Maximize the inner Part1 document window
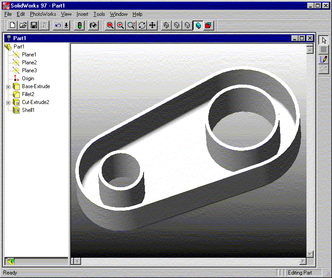Image resolution: width=332 pixels, height=278 pixels. pos(302,38)
